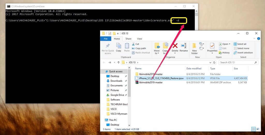Go forward with the forward arrow
The image size is (265, 135).
click(x=110, y=62)
